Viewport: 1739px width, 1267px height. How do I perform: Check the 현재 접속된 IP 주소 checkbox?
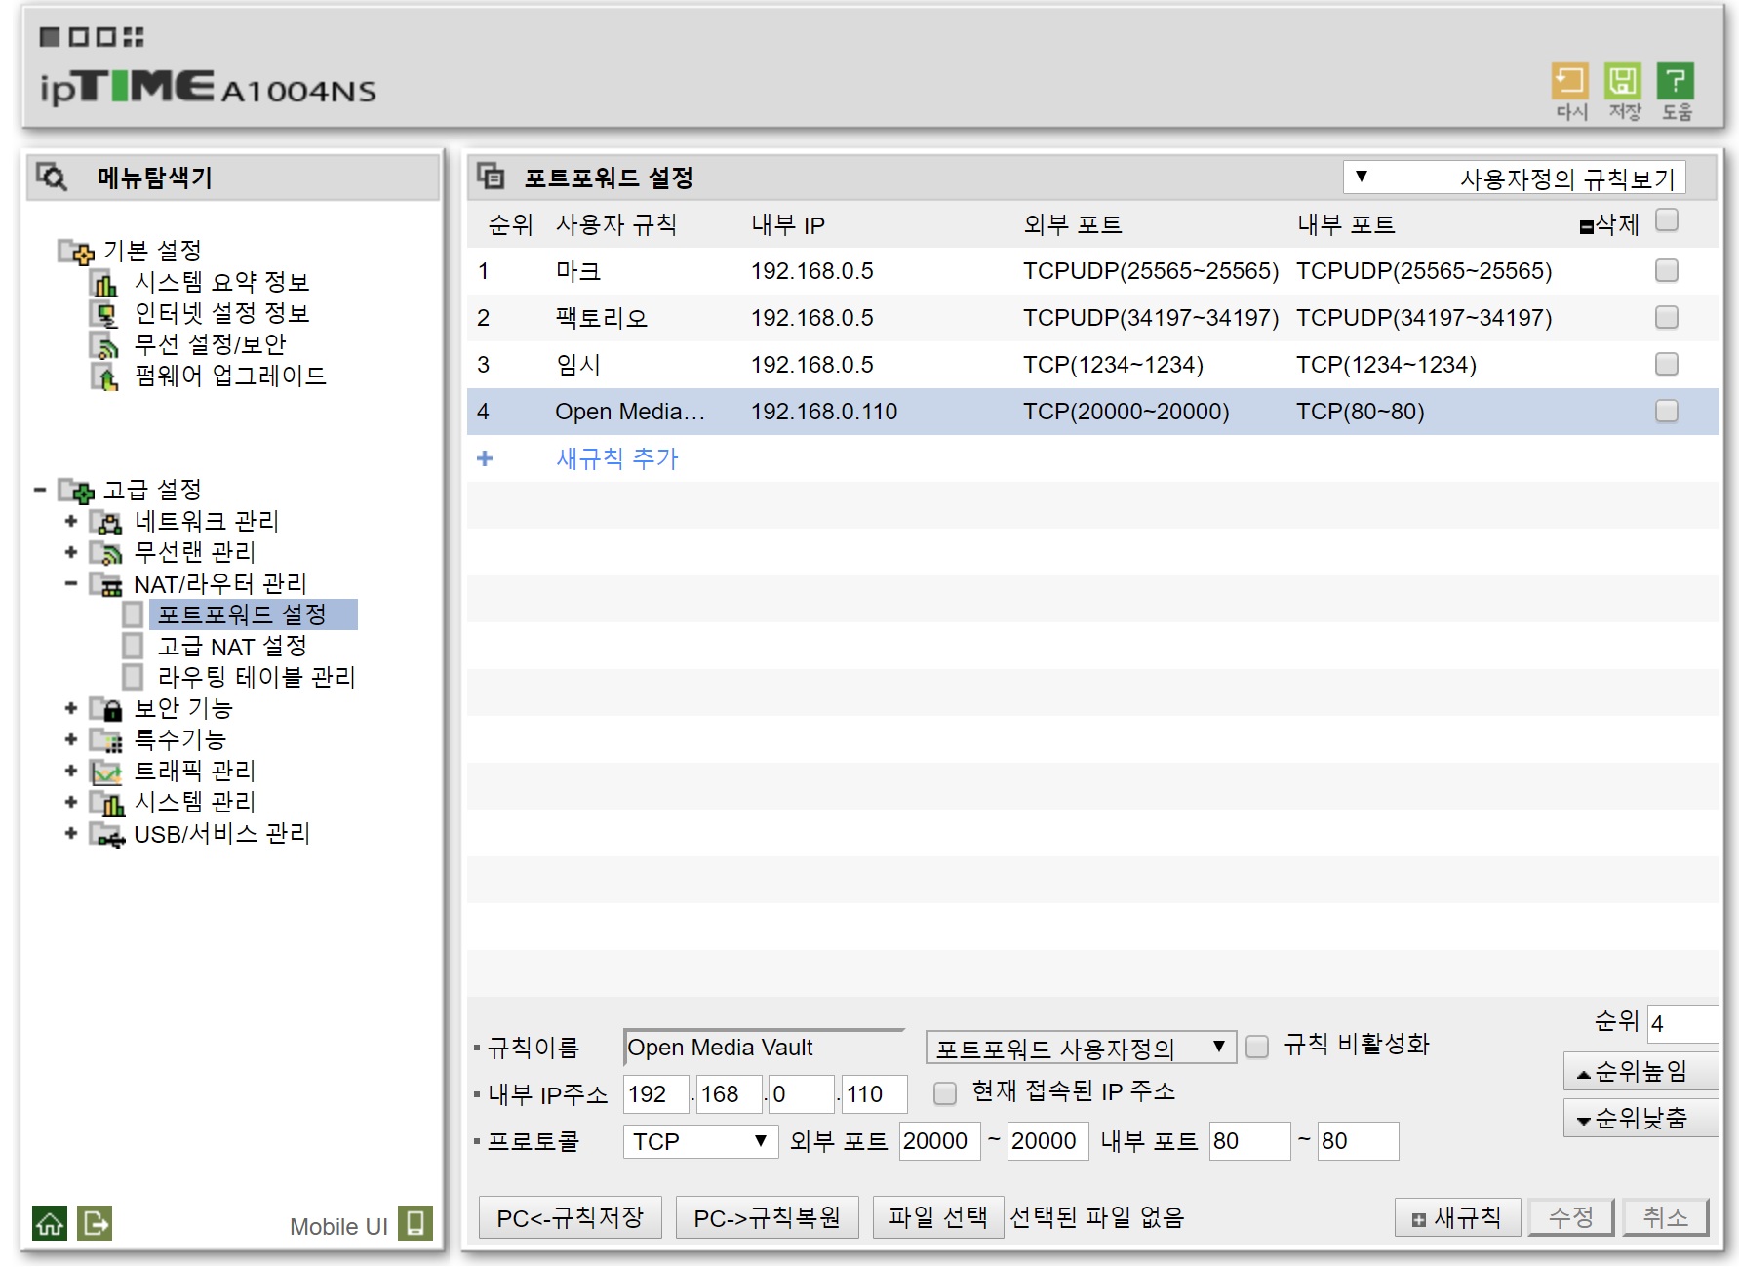pyautogui.click(x=944, y=1092)
